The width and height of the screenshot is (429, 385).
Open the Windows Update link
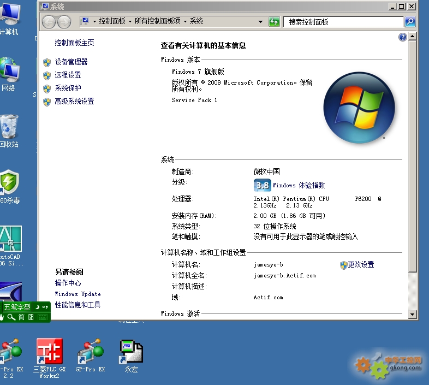(78, 294)
